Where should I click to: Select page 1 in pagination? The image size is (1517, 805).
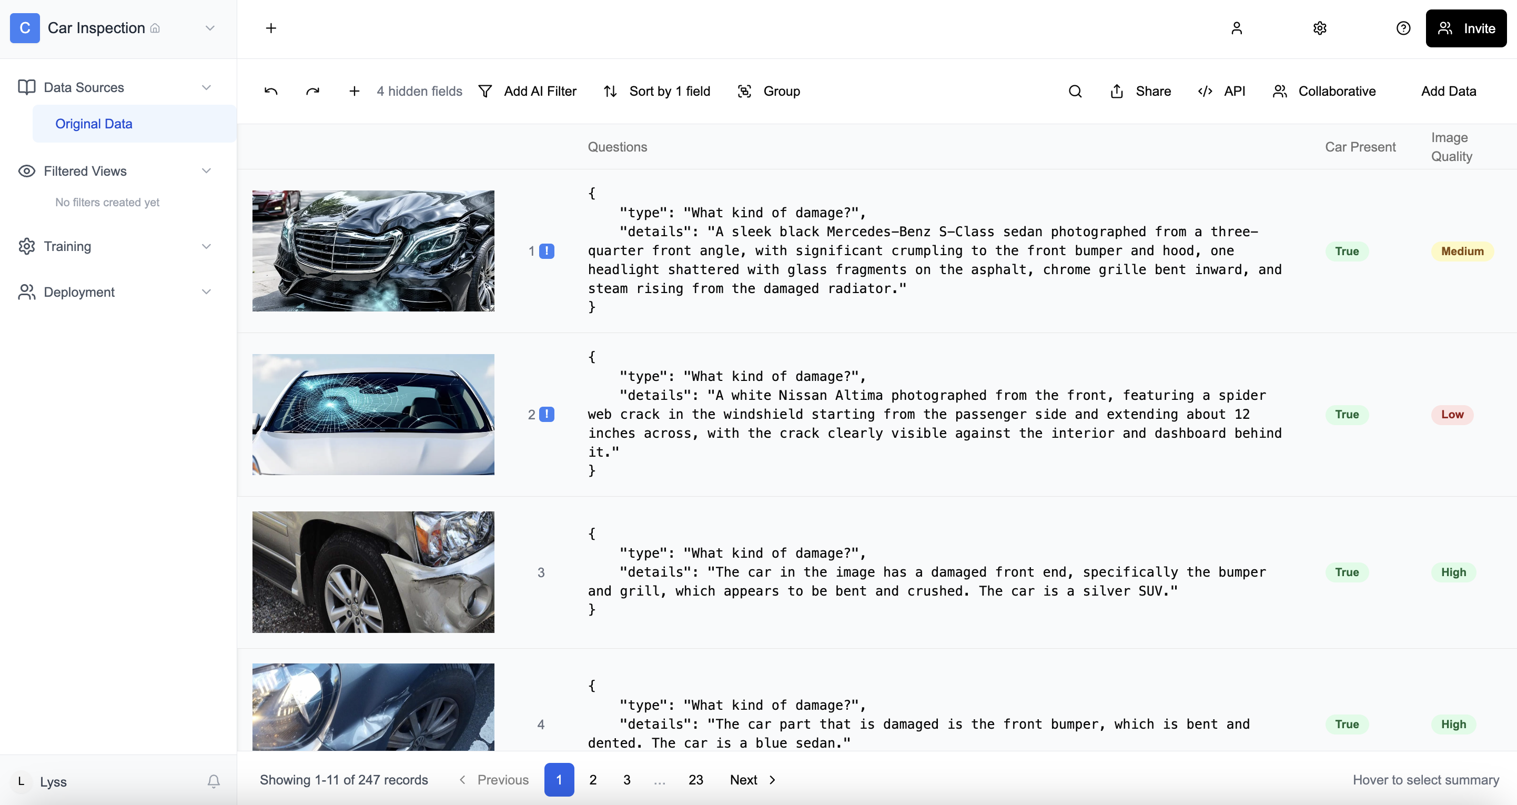tap(559, 779)
